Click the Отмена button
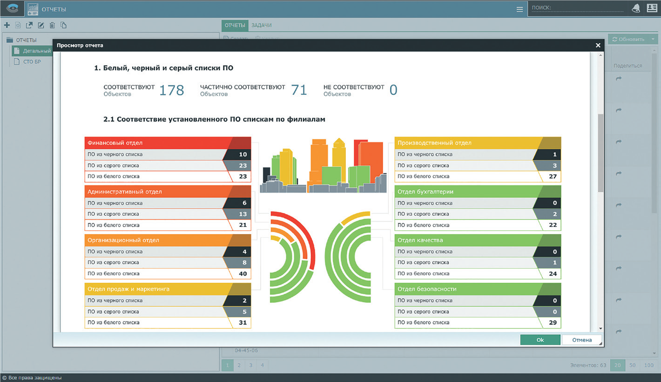 [582, 340]
